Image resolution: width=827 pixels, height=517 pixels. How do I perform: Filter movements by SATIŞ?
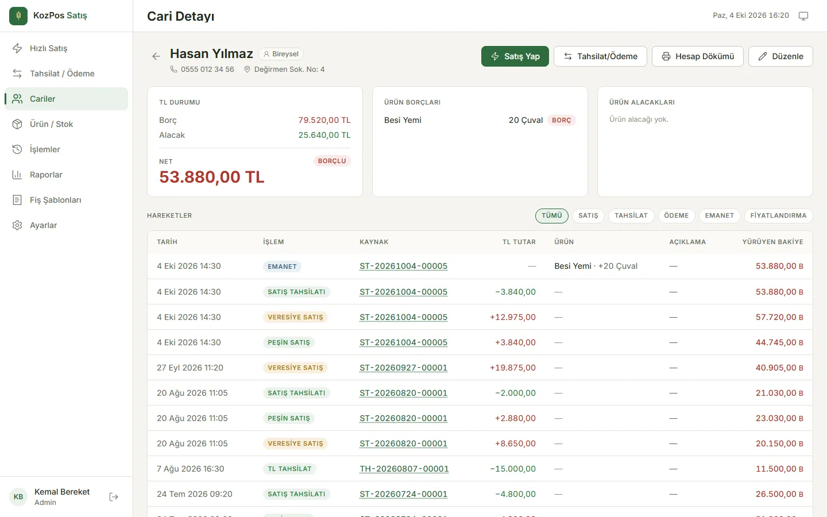(588, 215)
